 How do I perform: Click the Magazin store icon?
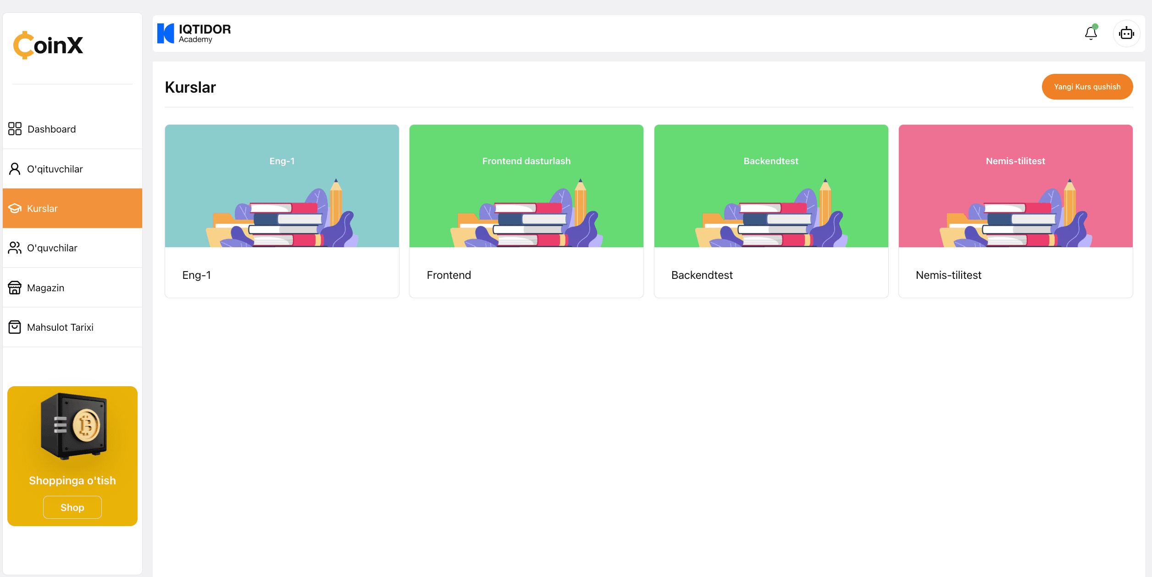pos(15,288)
